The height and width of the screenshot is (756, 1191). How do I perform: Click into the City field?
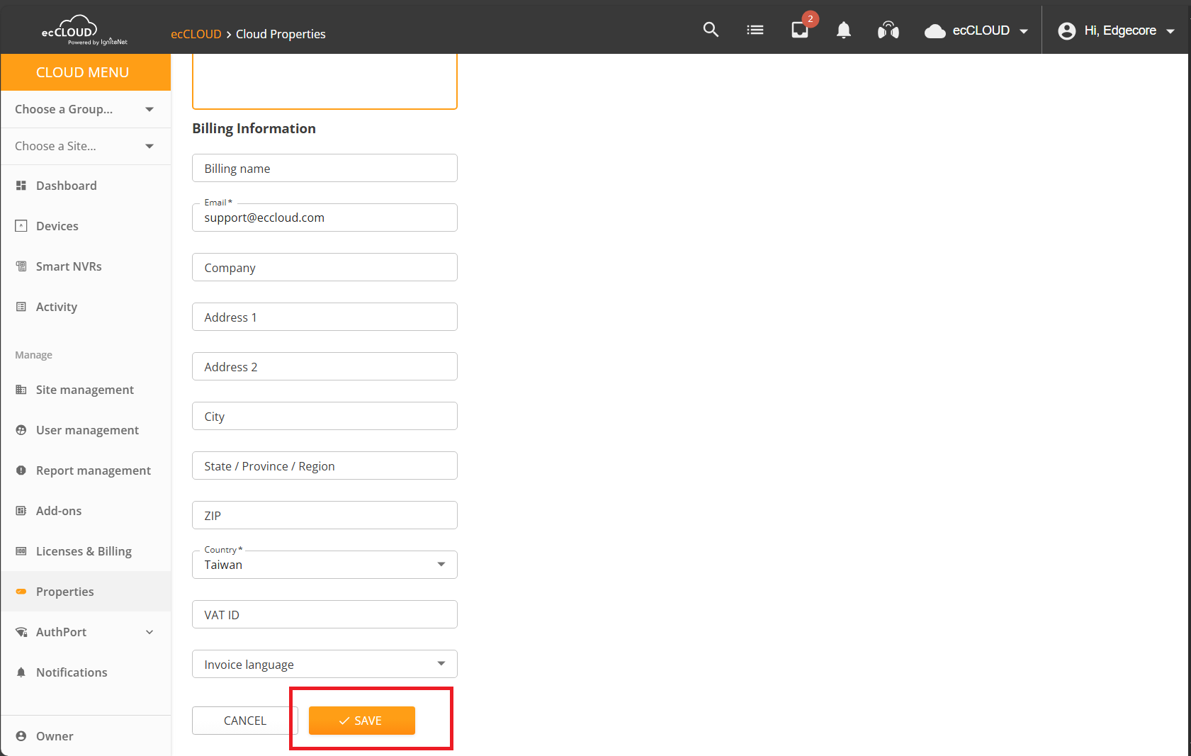324,416
